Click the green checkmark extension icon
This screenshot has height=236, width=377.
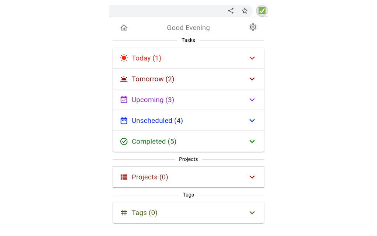[x=262, y=11]
